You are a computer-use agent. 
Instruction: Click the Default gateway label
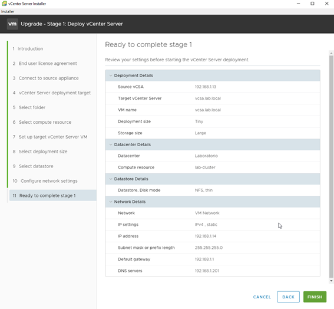click(134, 259)
